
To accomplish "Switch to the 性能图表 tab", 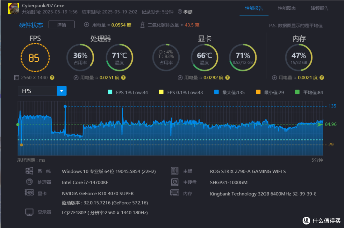I will coord(287,8).
